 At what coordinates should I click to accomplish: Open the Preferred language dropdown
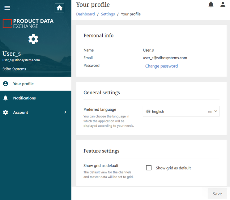181,111
